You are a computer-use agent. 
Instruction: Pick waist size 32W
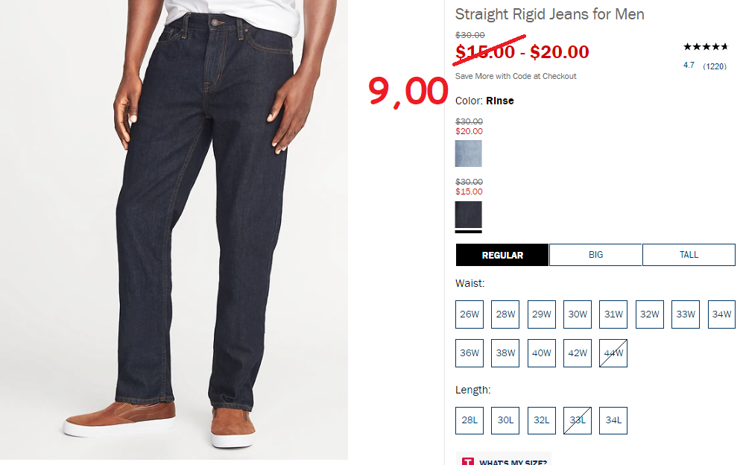pyautogui.click(x=649, y=314)
